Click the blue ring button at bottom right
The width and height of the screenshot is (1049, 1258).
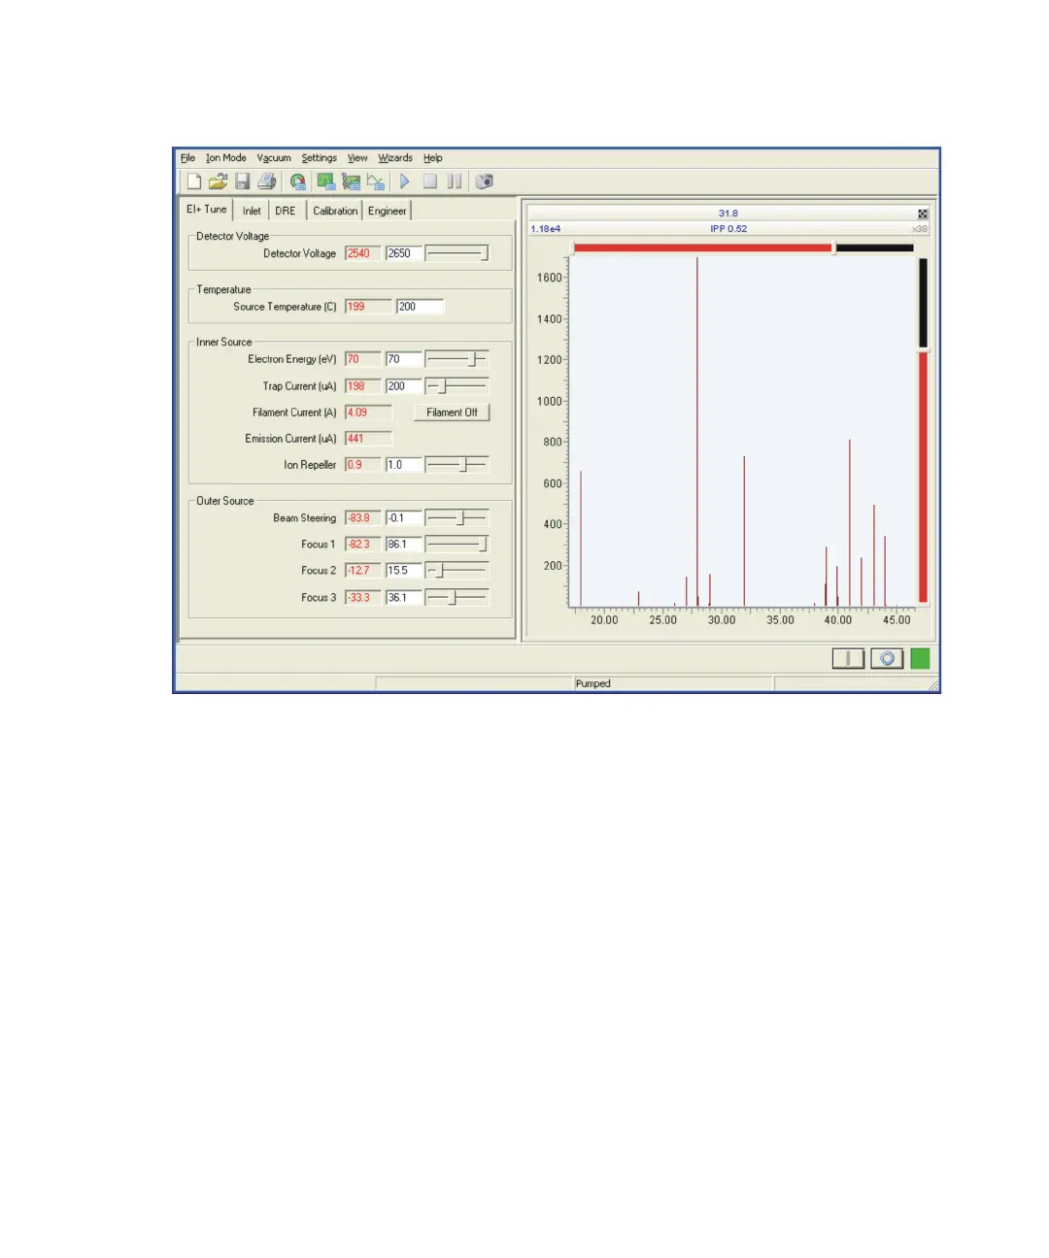[887, 659]
